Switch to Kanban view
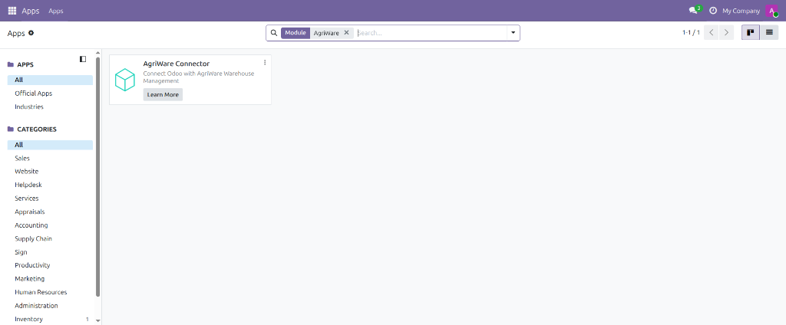 [x=751, y=32]
